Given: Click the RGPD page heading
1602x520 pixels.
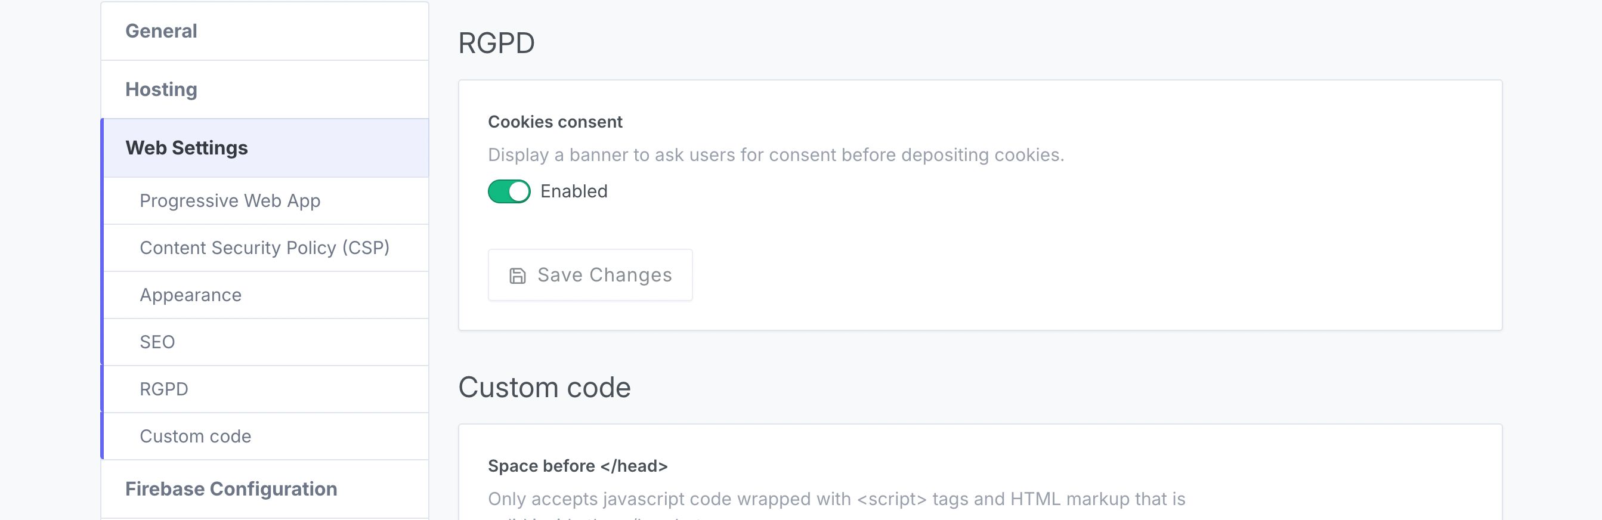Looking at the screenshot, I should coord(496,42).
